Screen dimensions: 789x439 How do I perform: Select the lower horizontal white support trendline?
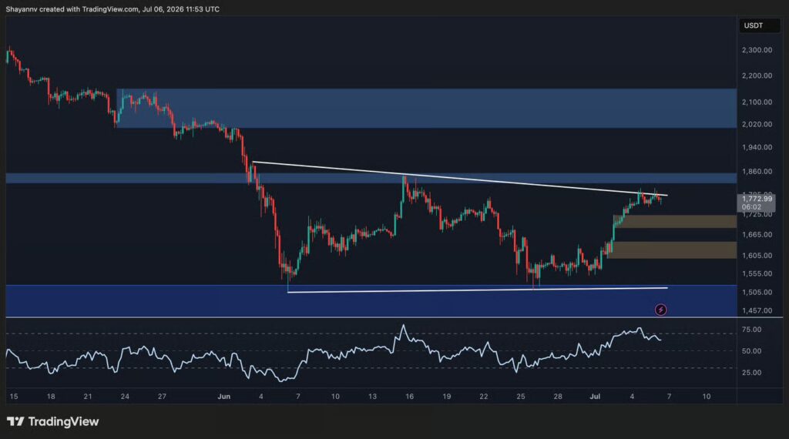coord(477,290)
